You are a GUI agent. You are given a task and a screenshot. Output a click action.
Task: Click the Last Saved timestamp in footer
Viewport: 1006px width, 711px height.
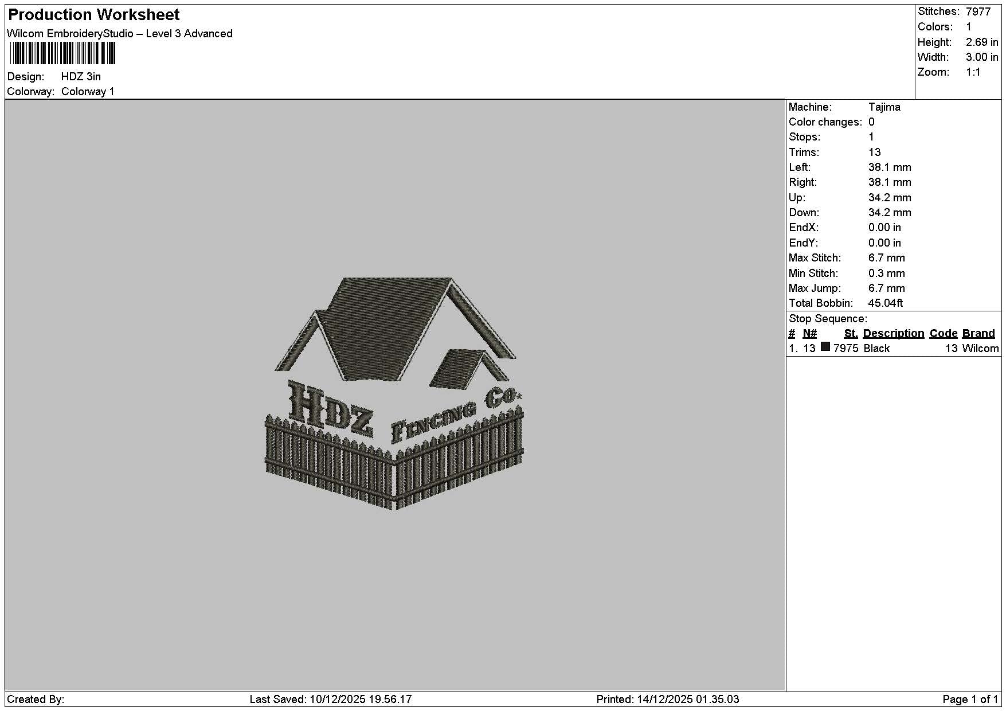point(331,700)
